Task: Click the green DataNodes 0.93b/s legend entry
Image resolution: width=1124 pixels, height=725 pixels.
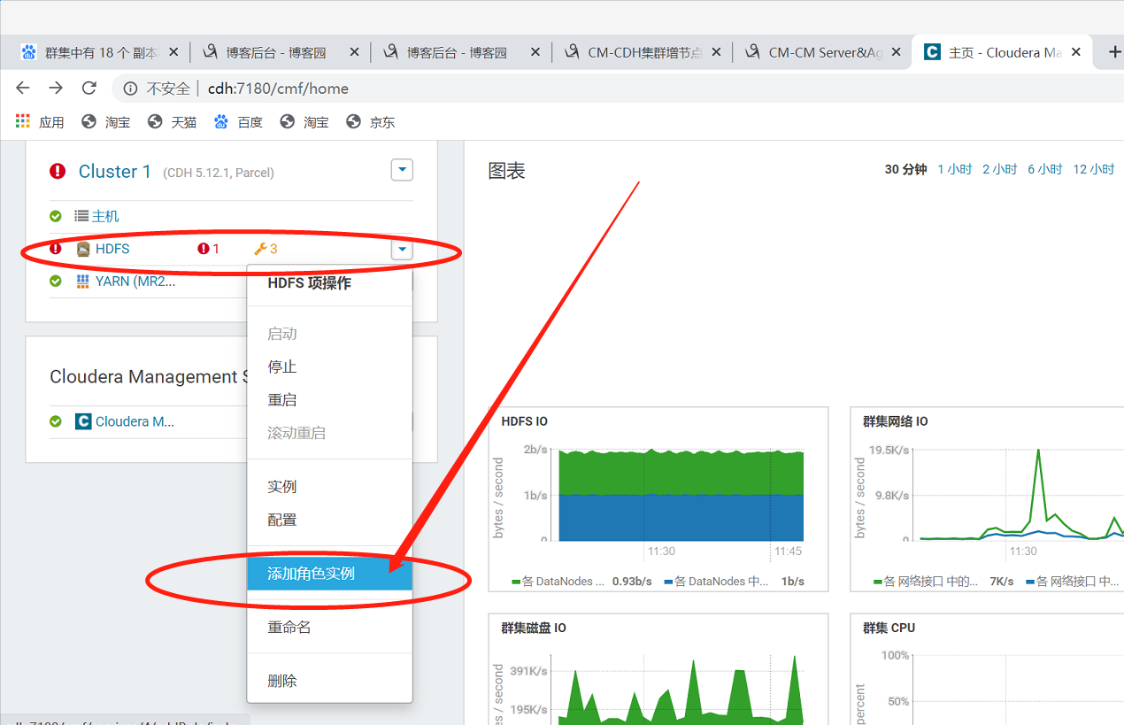Action: pos(581,582)
